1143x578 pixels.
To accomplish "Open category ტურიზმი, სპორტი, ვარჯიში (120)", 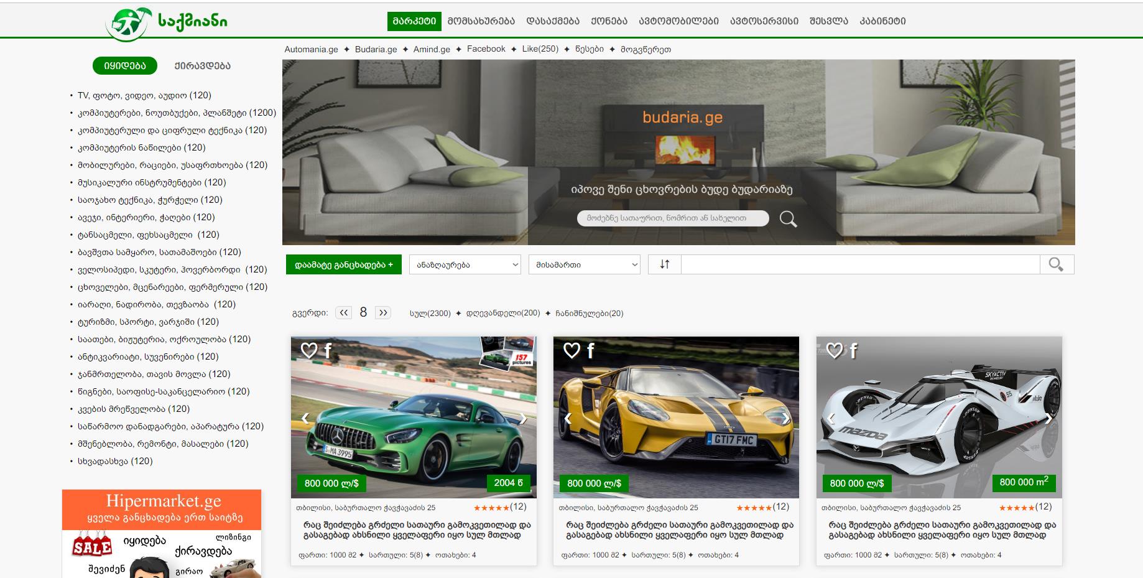I will pyautogui.click(x=148, y=322).
